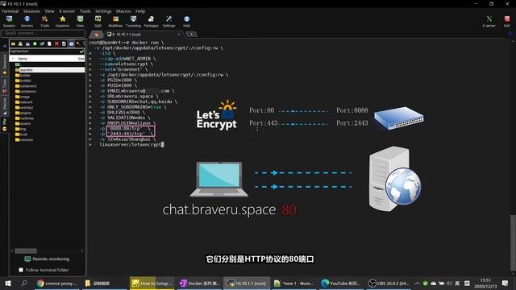Open the Tunneling toolbar icon
This screenshot has width=516, height=290.
click(133, 22)
